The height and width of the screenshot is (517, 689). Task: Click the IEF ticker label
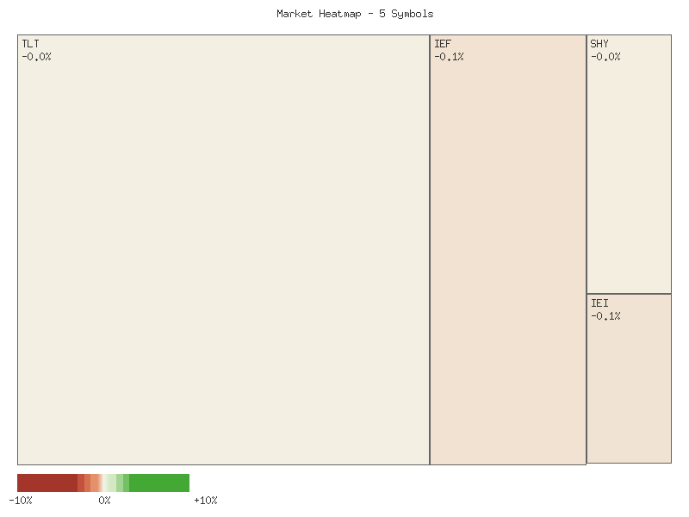[443, 42]
